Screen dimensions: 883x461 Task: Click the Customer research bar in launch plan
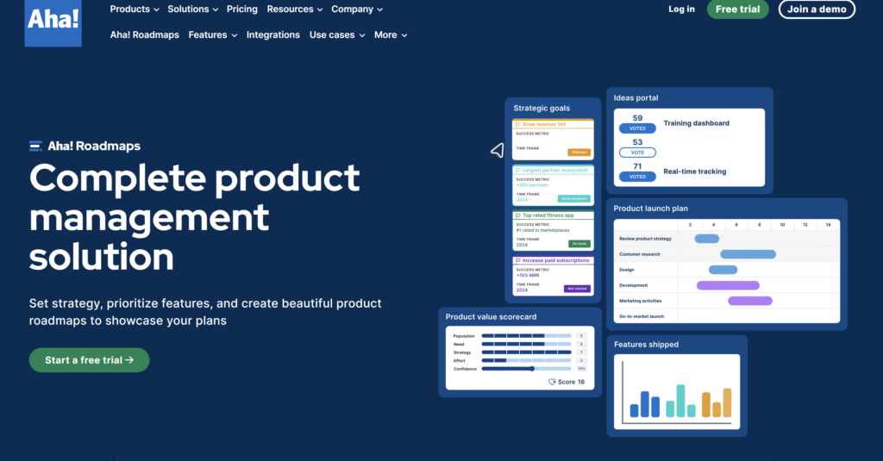(748, 254)
